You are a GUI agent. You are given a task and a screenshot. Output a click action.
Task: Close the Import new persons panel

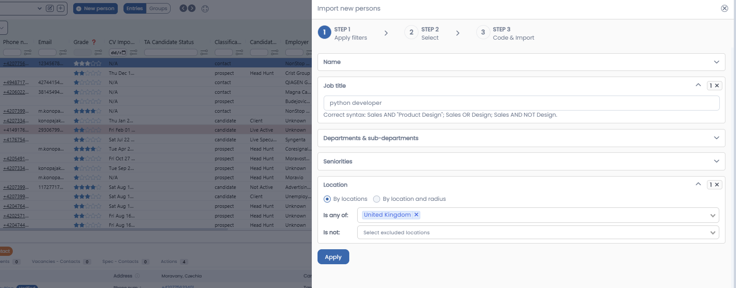coord(724,8)
